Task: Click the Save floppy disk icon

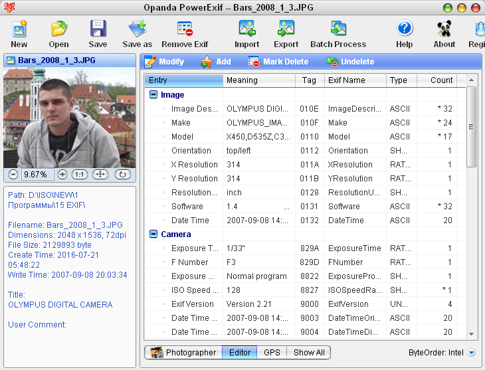Action: [x=98, y=29]
